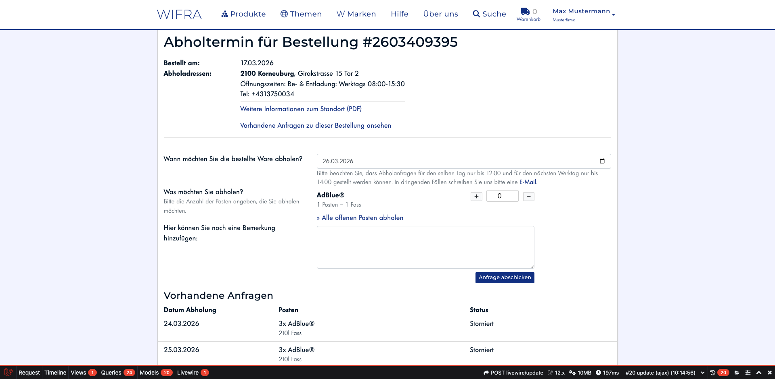The width and height of the screenshot is (775, 379).
Task: Click the debugbar settings sliders icon
Action: [748, 373]
